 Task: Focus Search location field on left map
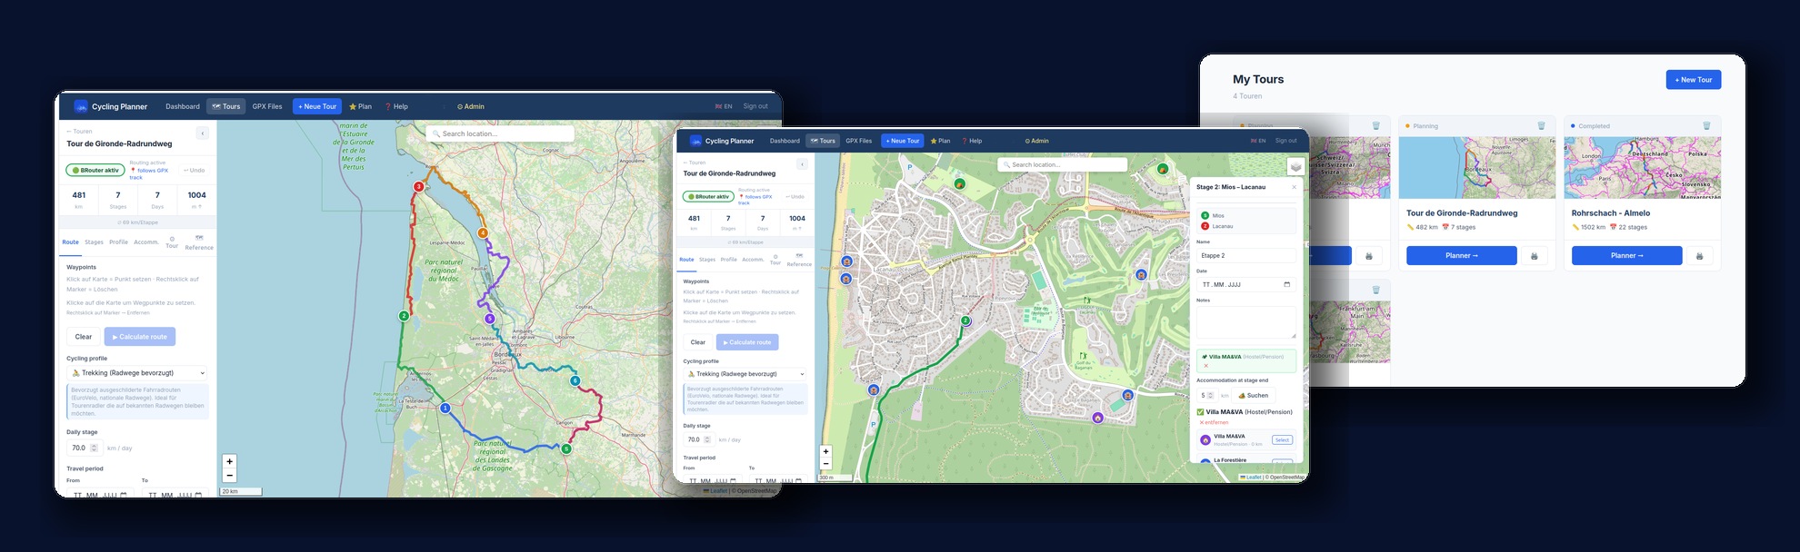click(500, 133)
